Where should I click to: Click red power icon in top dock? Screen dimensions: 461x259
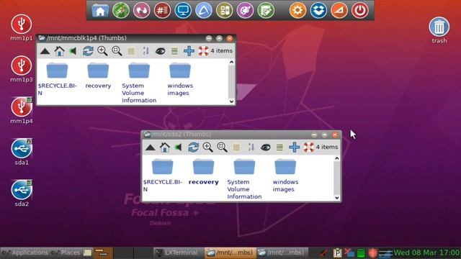[360, 11]
